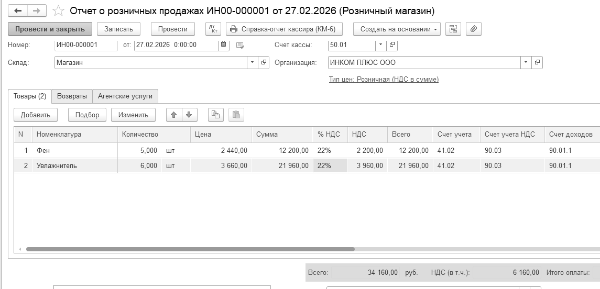
Task: Click the Количество column header
Action: tap(154, 135)
